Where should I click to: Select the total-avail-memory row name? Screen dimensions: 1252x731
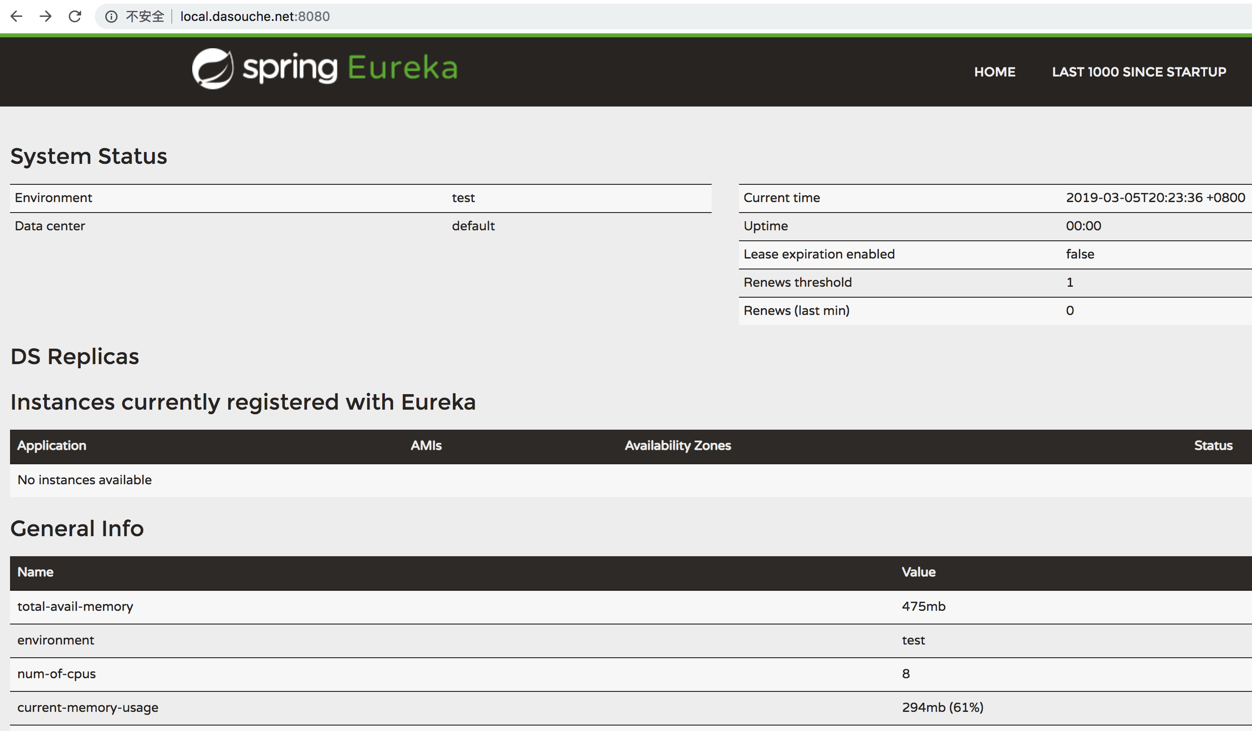(75, 606)
